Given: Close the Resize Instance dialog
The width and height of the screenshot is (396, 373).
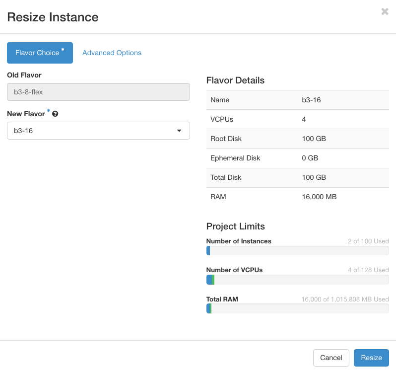Looking at the screenshot, I should (x=385, y=11).
